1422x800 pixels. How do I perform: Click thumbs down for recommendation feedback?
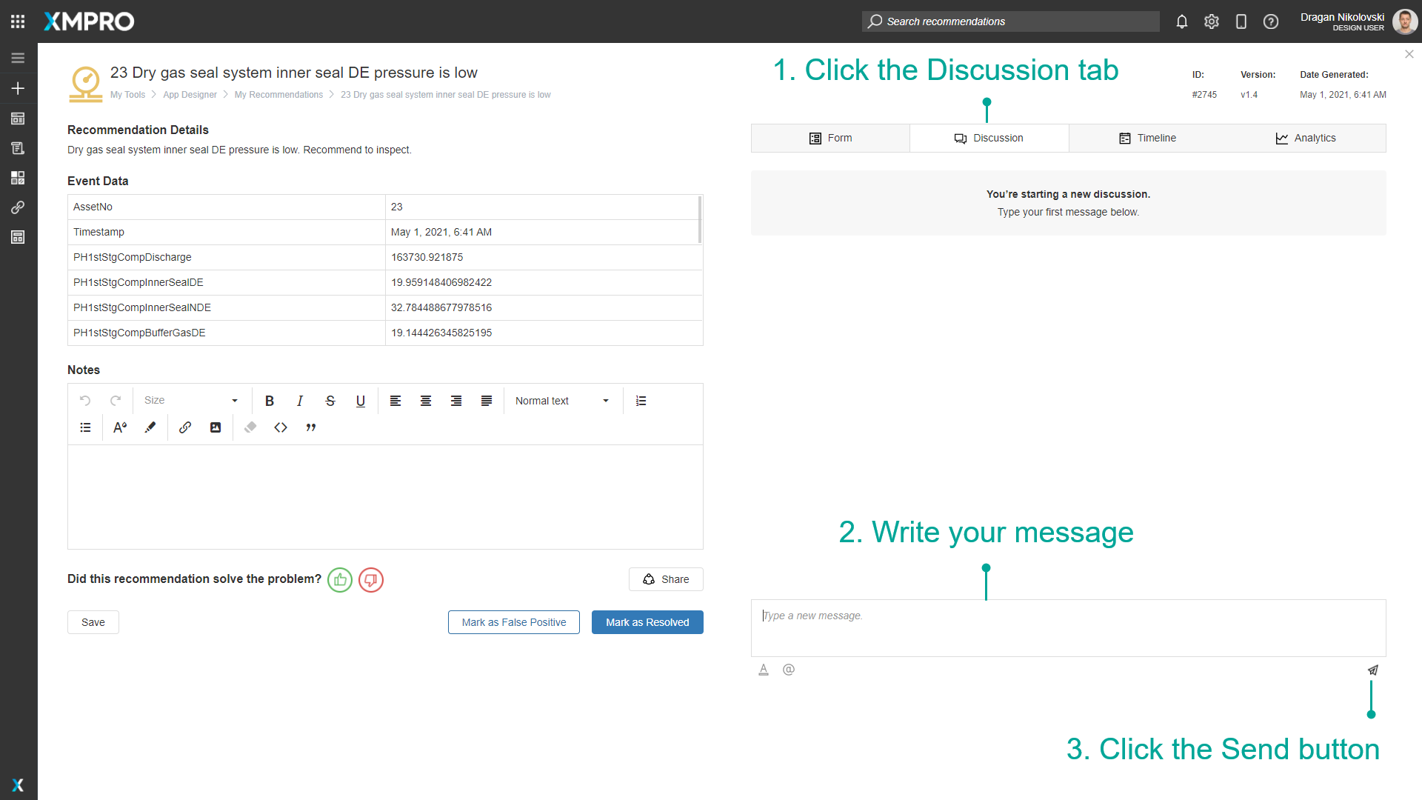click(371, 579)
